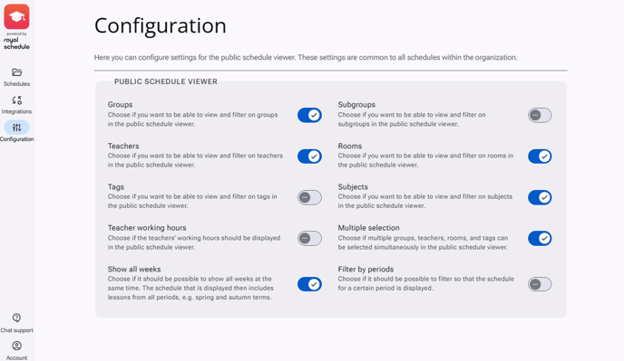This screenshot has height=361, width=624.
Task: Disable the Show all weeks toggle
Action: point(309,284)
